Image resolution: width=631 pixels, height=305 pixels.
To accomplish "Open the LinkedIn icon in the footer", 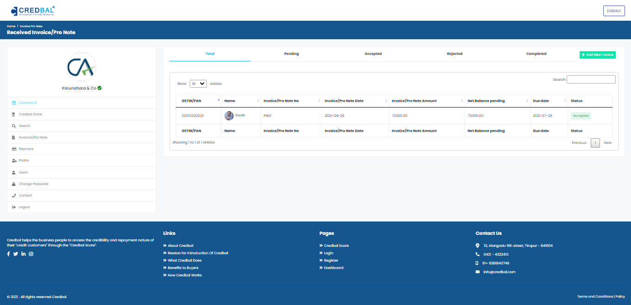I will point(24,254).
